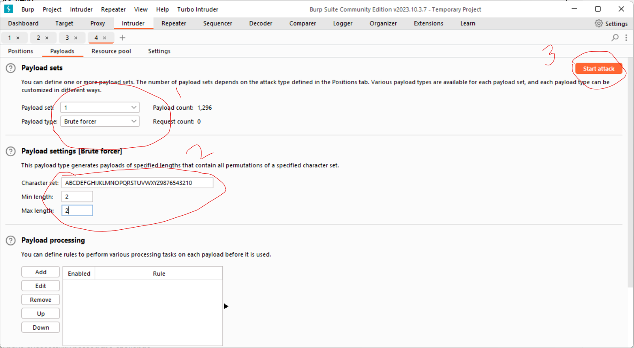
Task: Open help for Payload sets section
Action: [11, 68]
